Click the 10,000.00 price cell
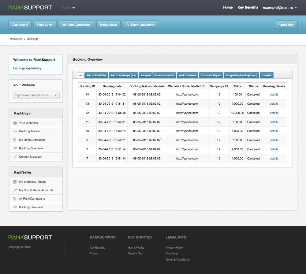The width and height of the screenshot is (306, 274). coord(237,113)
